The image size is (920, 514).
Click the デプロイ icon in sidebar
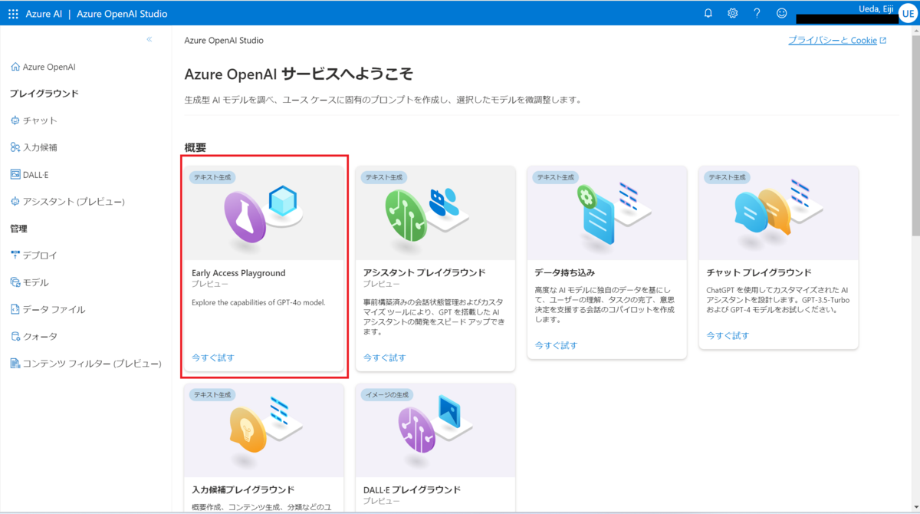15,255
